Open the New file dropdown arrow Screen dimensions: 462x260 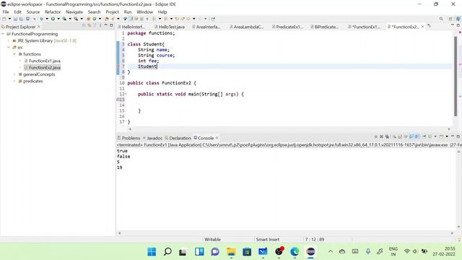pyautogui.click(x=9, y=19)
